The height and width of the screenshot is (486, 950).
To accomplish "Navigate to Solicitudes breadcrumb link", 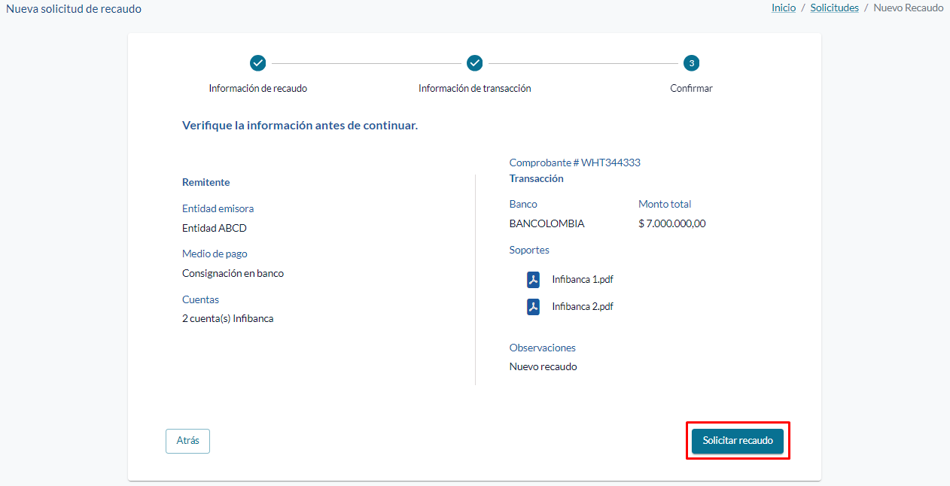I will [834, 8].
